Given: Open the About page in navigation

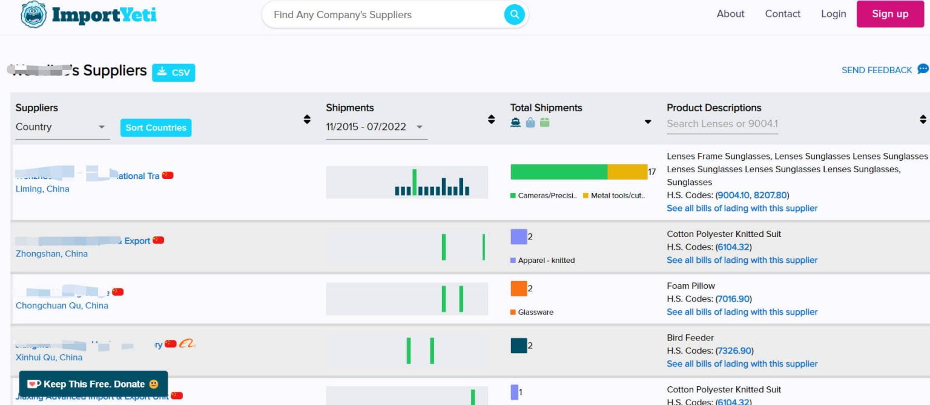Looking at the screenshot, I should point(730,14).
